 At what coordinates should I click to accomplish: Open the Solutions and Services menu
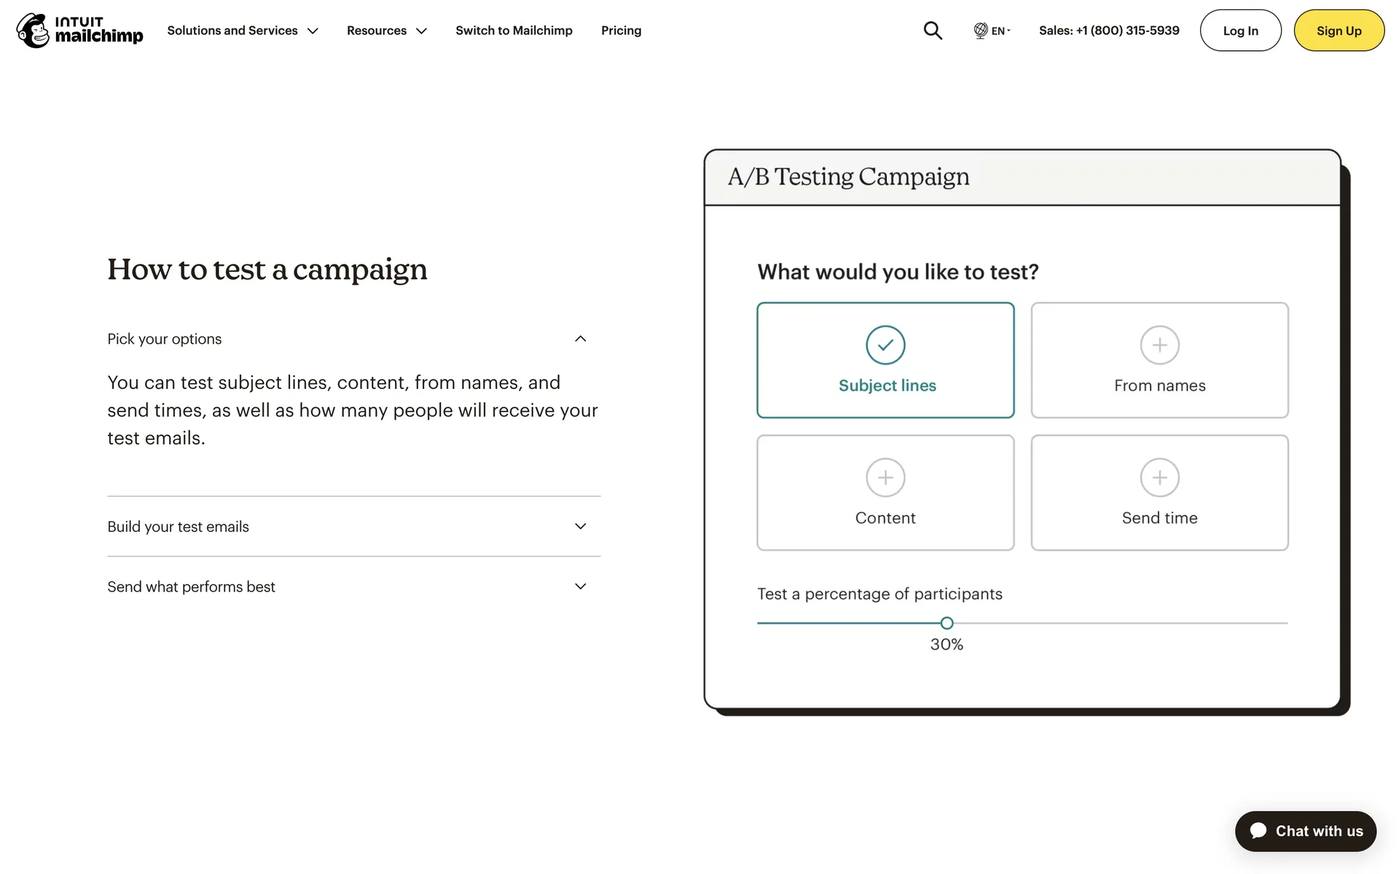[x=242, y=31]
